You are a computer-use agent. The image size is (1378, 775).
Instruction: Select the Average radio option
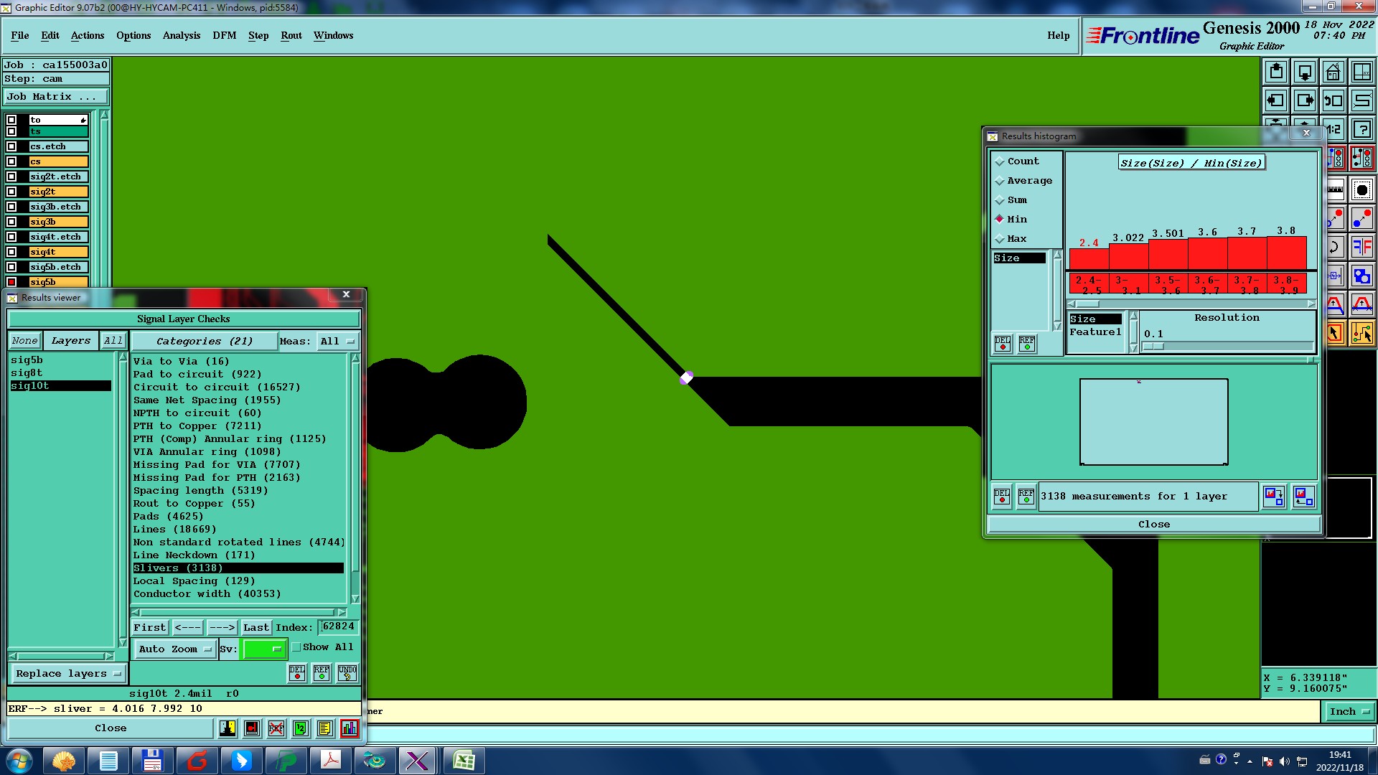[1023, 181]
